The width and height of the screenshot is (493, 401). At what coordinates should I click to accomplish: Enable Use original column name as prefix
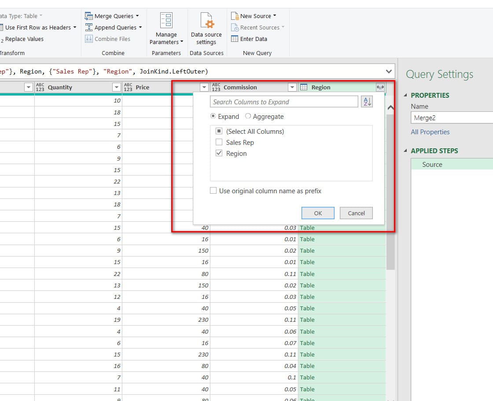point(213,191)
